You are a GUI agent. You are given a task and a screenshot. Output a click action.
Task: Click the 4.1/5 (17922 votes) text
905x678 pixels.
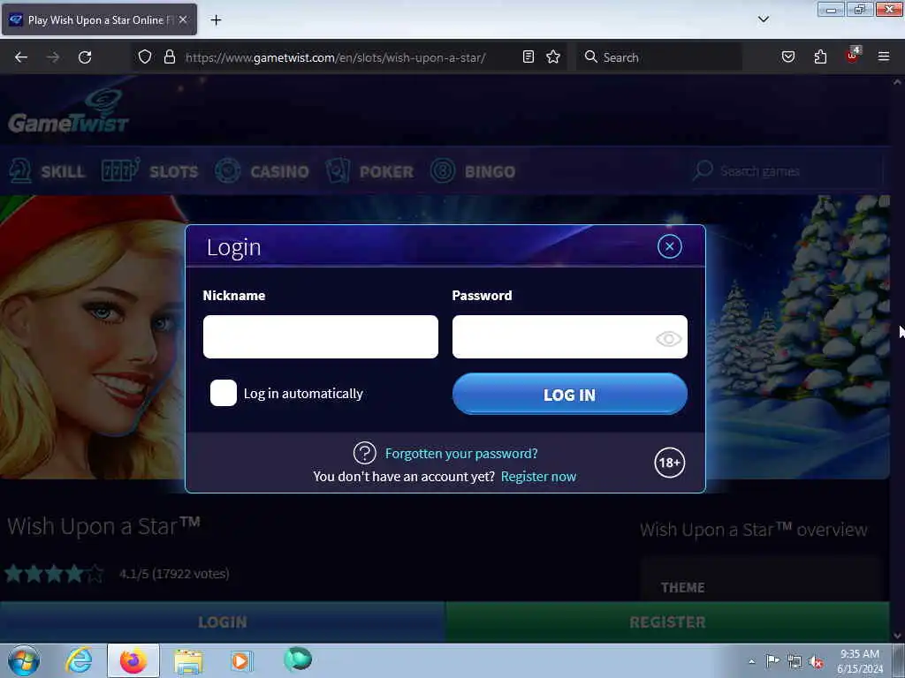[x=174, y=574]
